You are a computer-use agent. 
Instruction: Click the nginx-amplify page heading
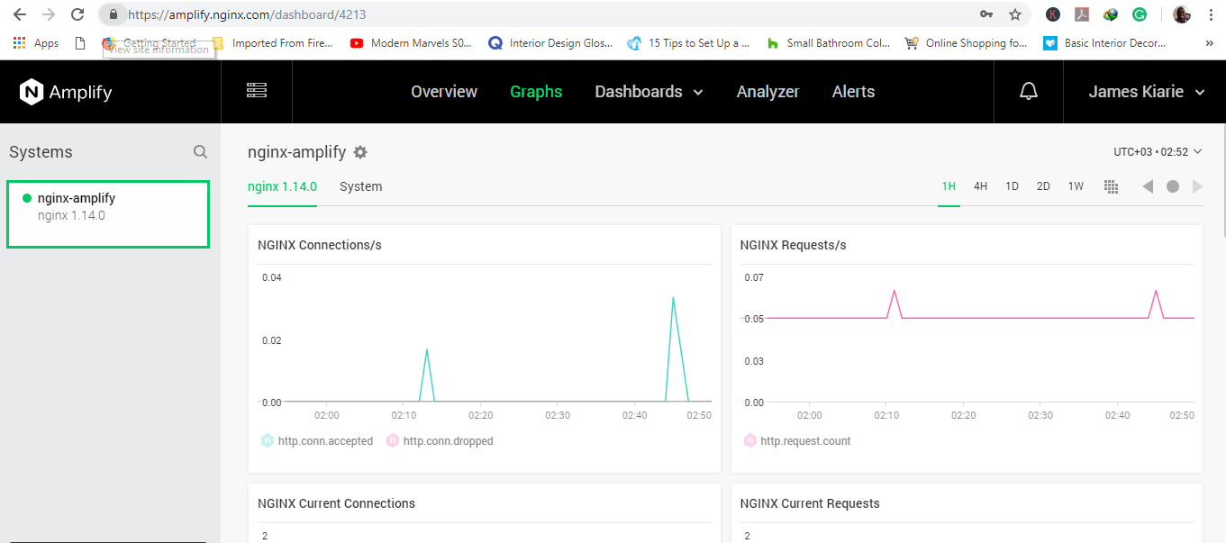click(x=296, y=152)
